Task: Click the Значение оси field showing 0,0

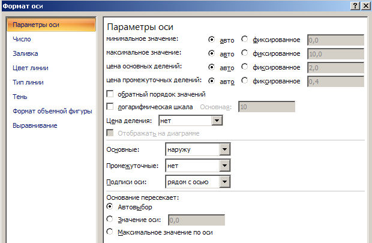Action: [196, 220]
